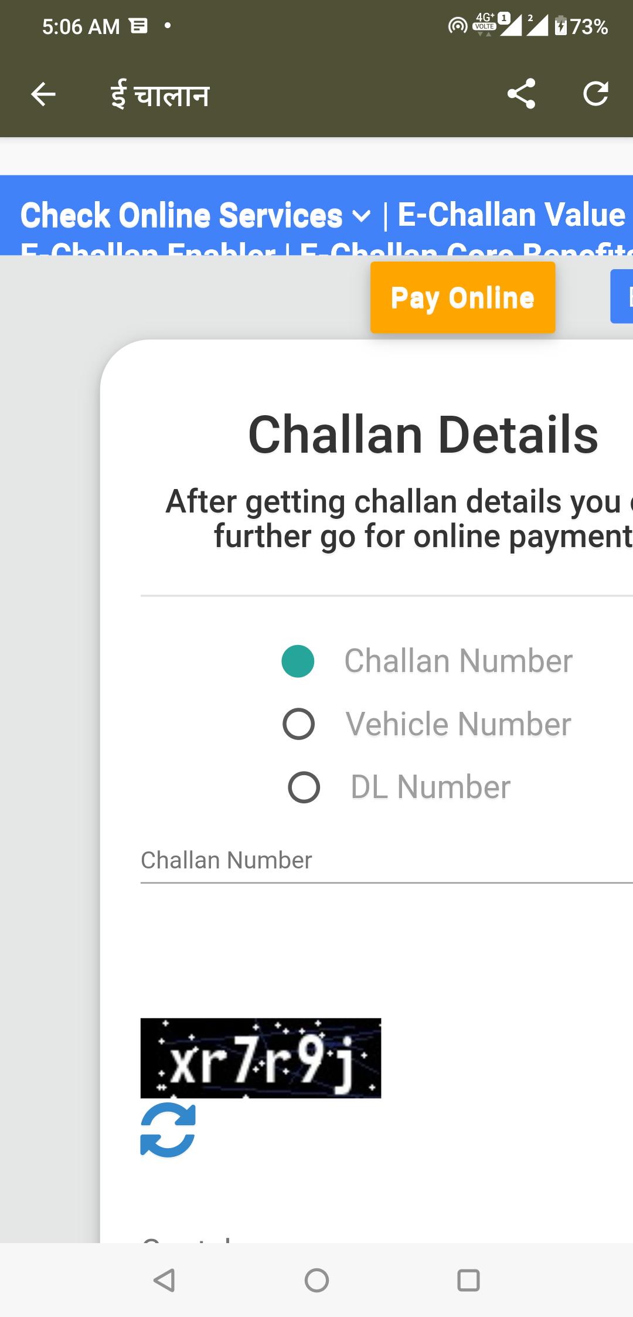This screenshot has width=633, height=1317.
Task: Reload the page using the header refresh icon
Action: coord(595,94)
